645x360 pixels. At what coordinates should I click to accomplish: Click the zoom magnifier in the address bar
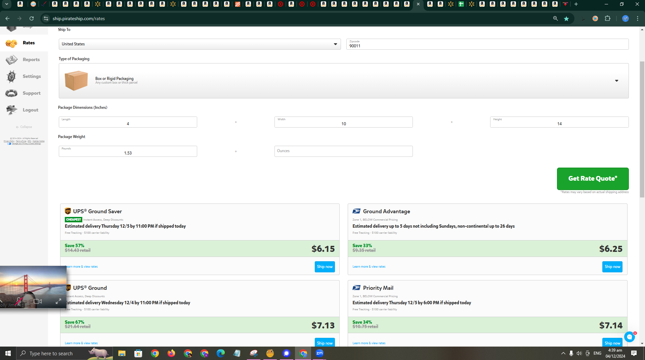[x=555, y=18]
